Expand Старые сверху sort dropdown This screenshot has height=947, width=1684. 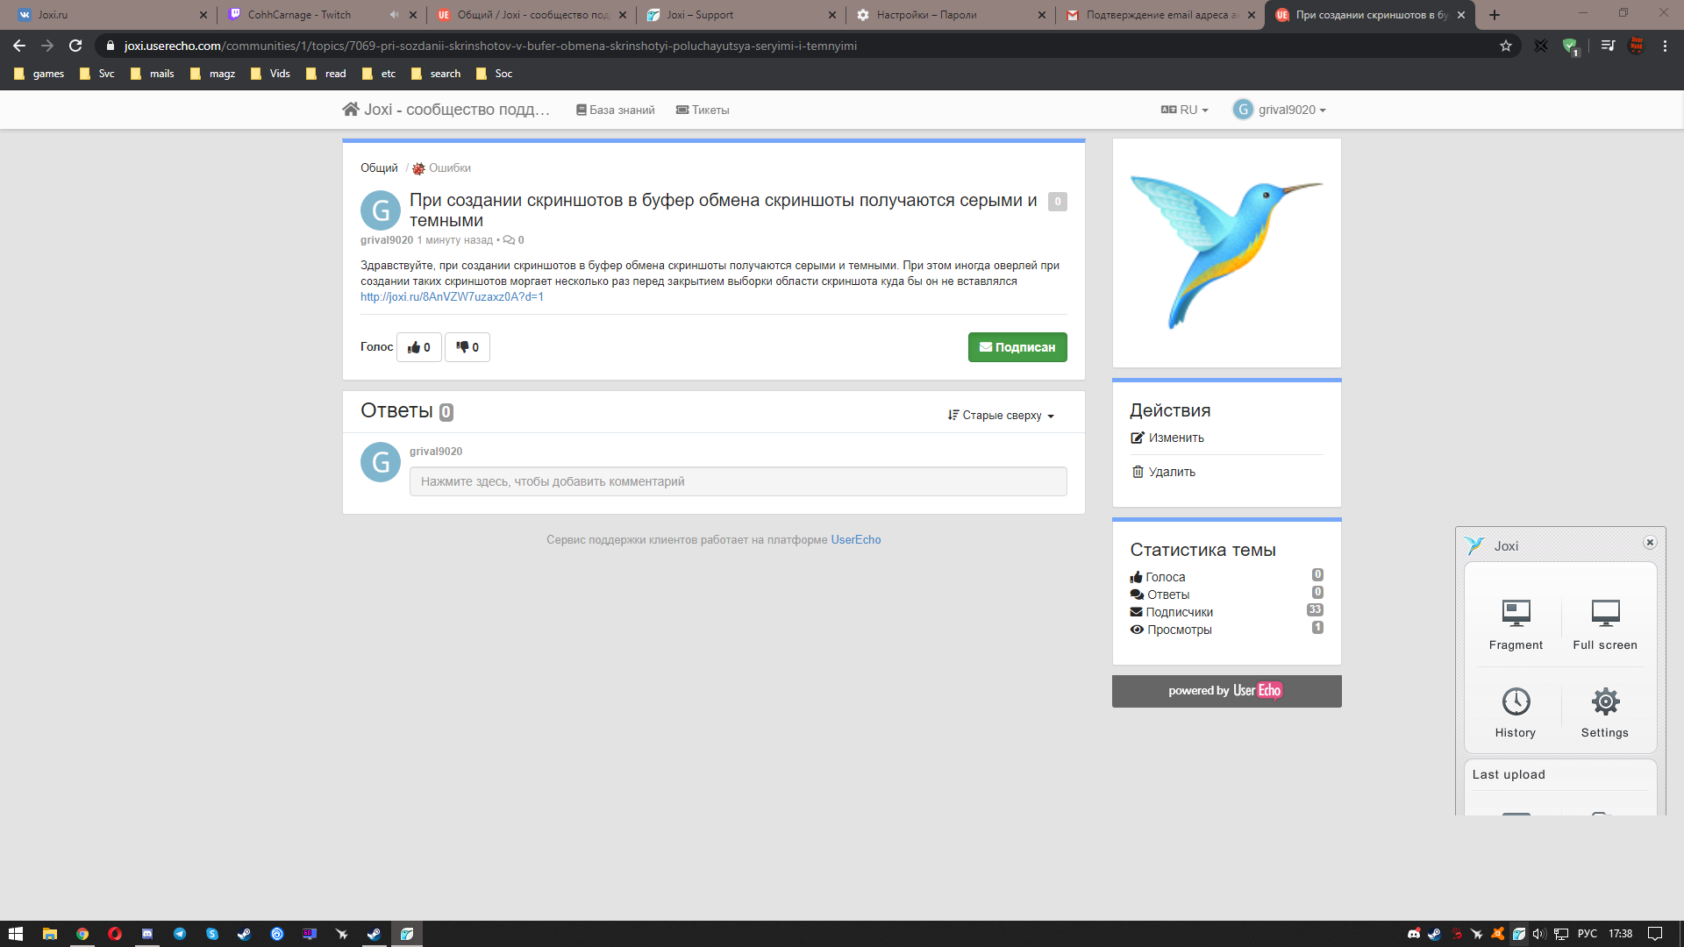[x=1002, y=416]
